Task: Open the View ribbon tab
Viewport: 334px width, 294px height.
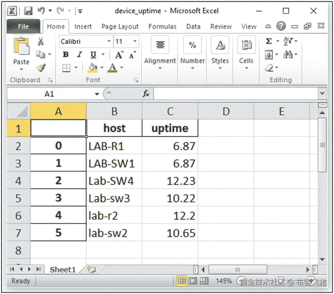Action: click(249, 27)
